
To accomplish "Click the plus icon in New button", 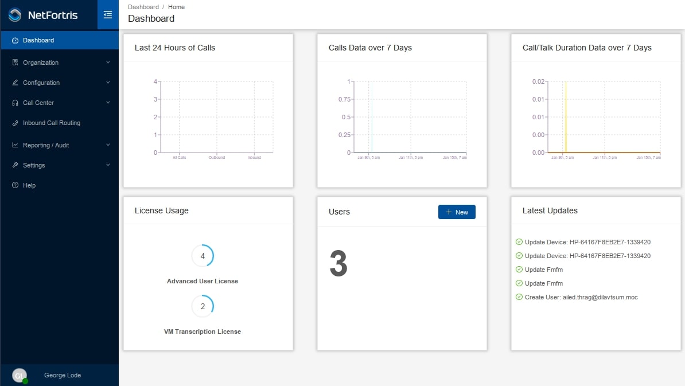I will [x=449, y=212].
